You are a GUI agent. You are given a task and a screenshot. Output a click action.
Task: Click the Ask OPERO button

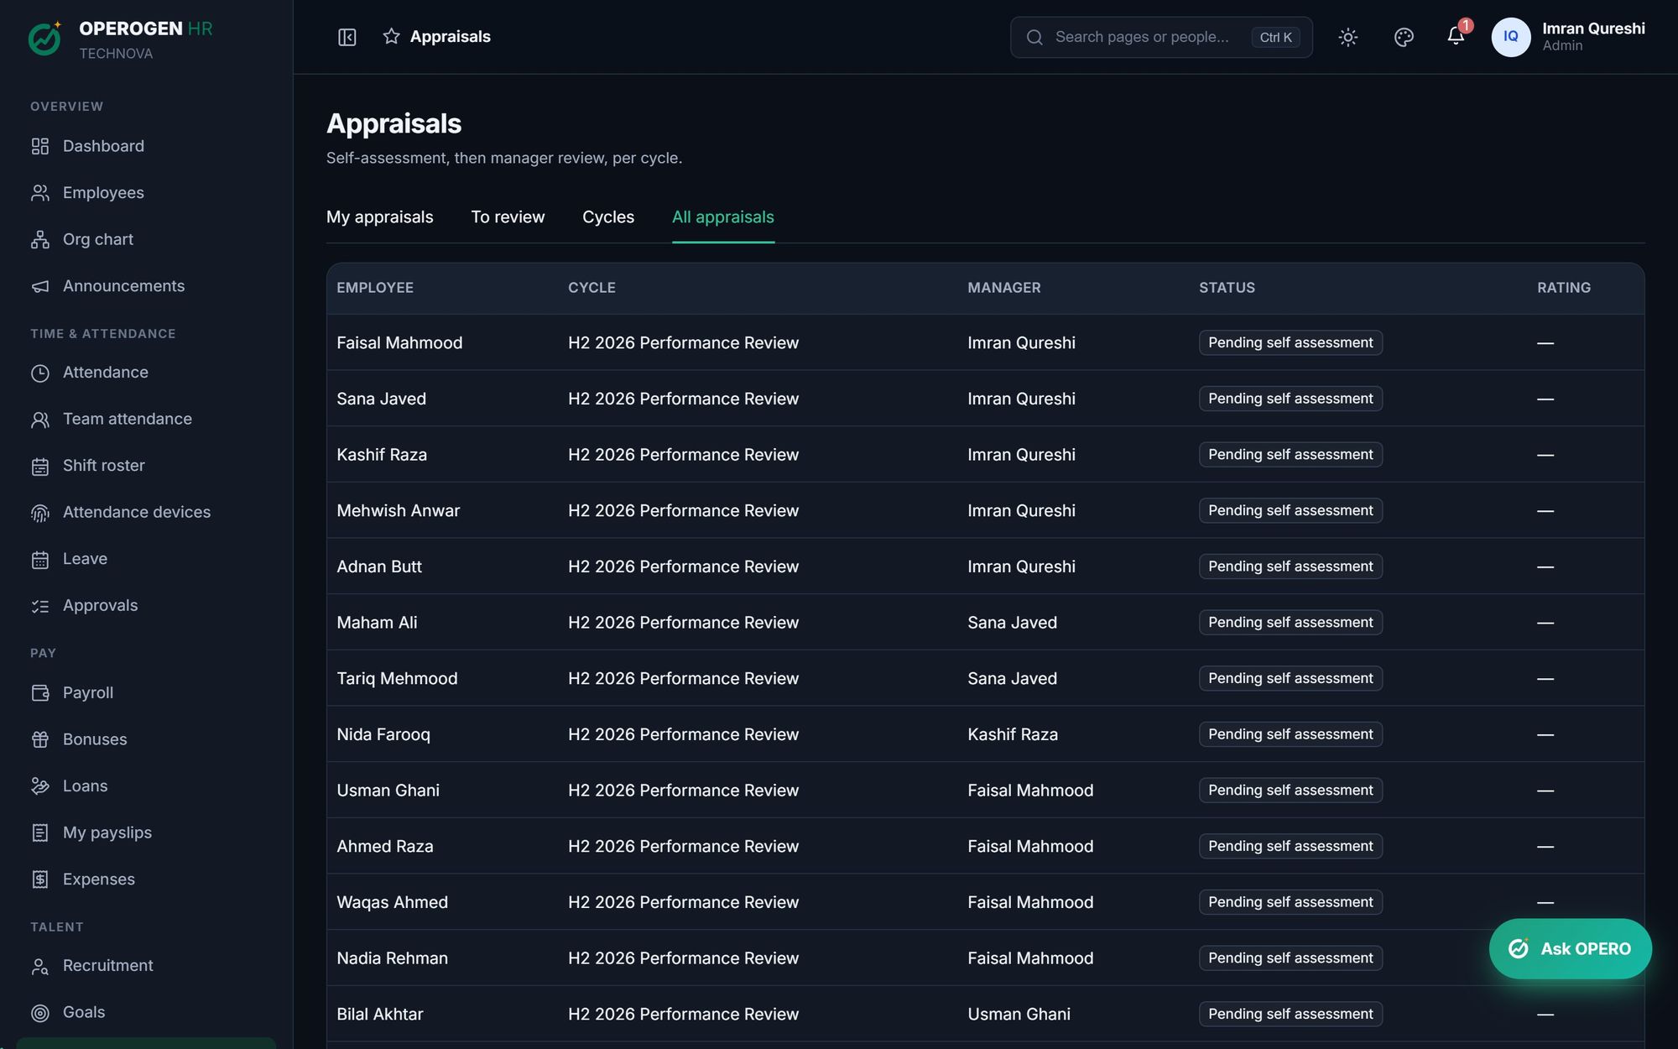tap(1570, 948)
